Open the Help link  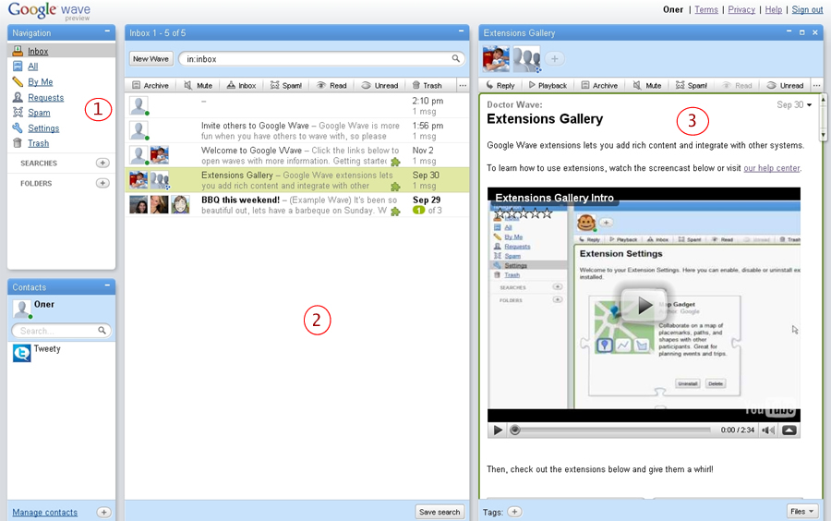pyautogui.click(x=773, y=9)
